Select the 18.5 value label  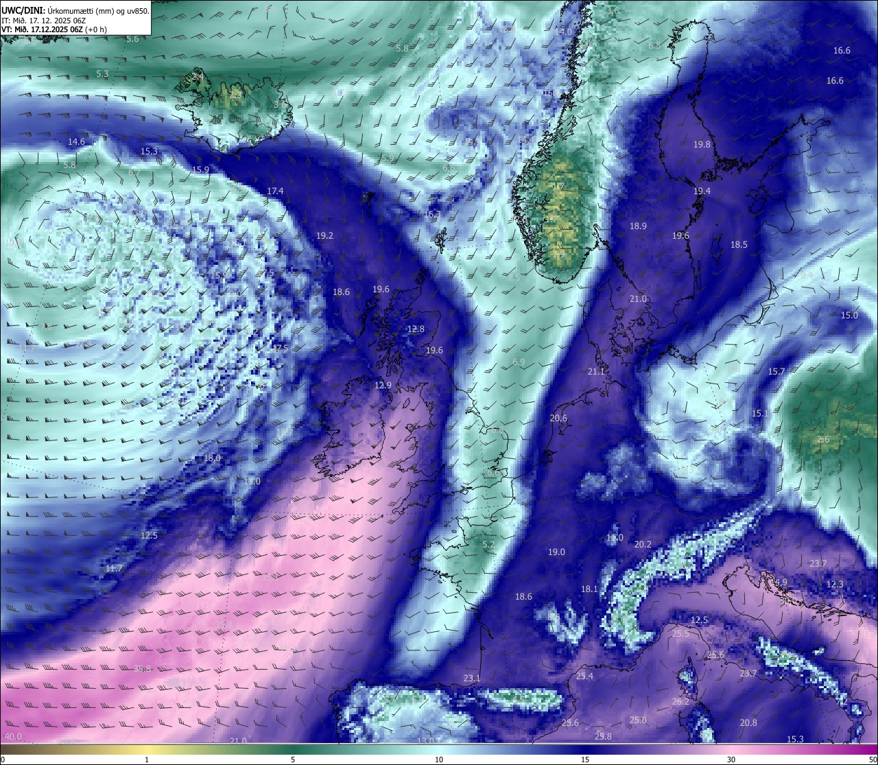pos(739,244)
